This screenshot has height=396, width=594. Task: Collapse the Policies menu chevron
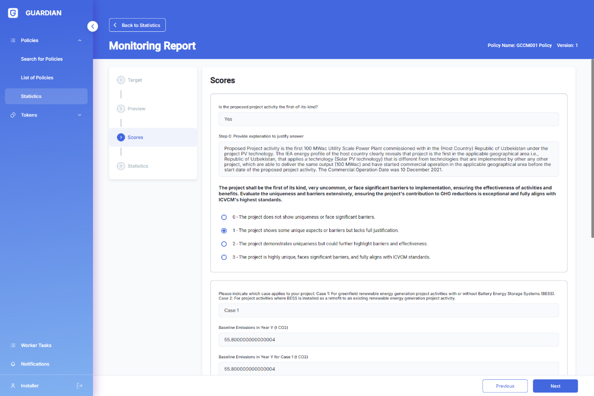pos(80,40)
